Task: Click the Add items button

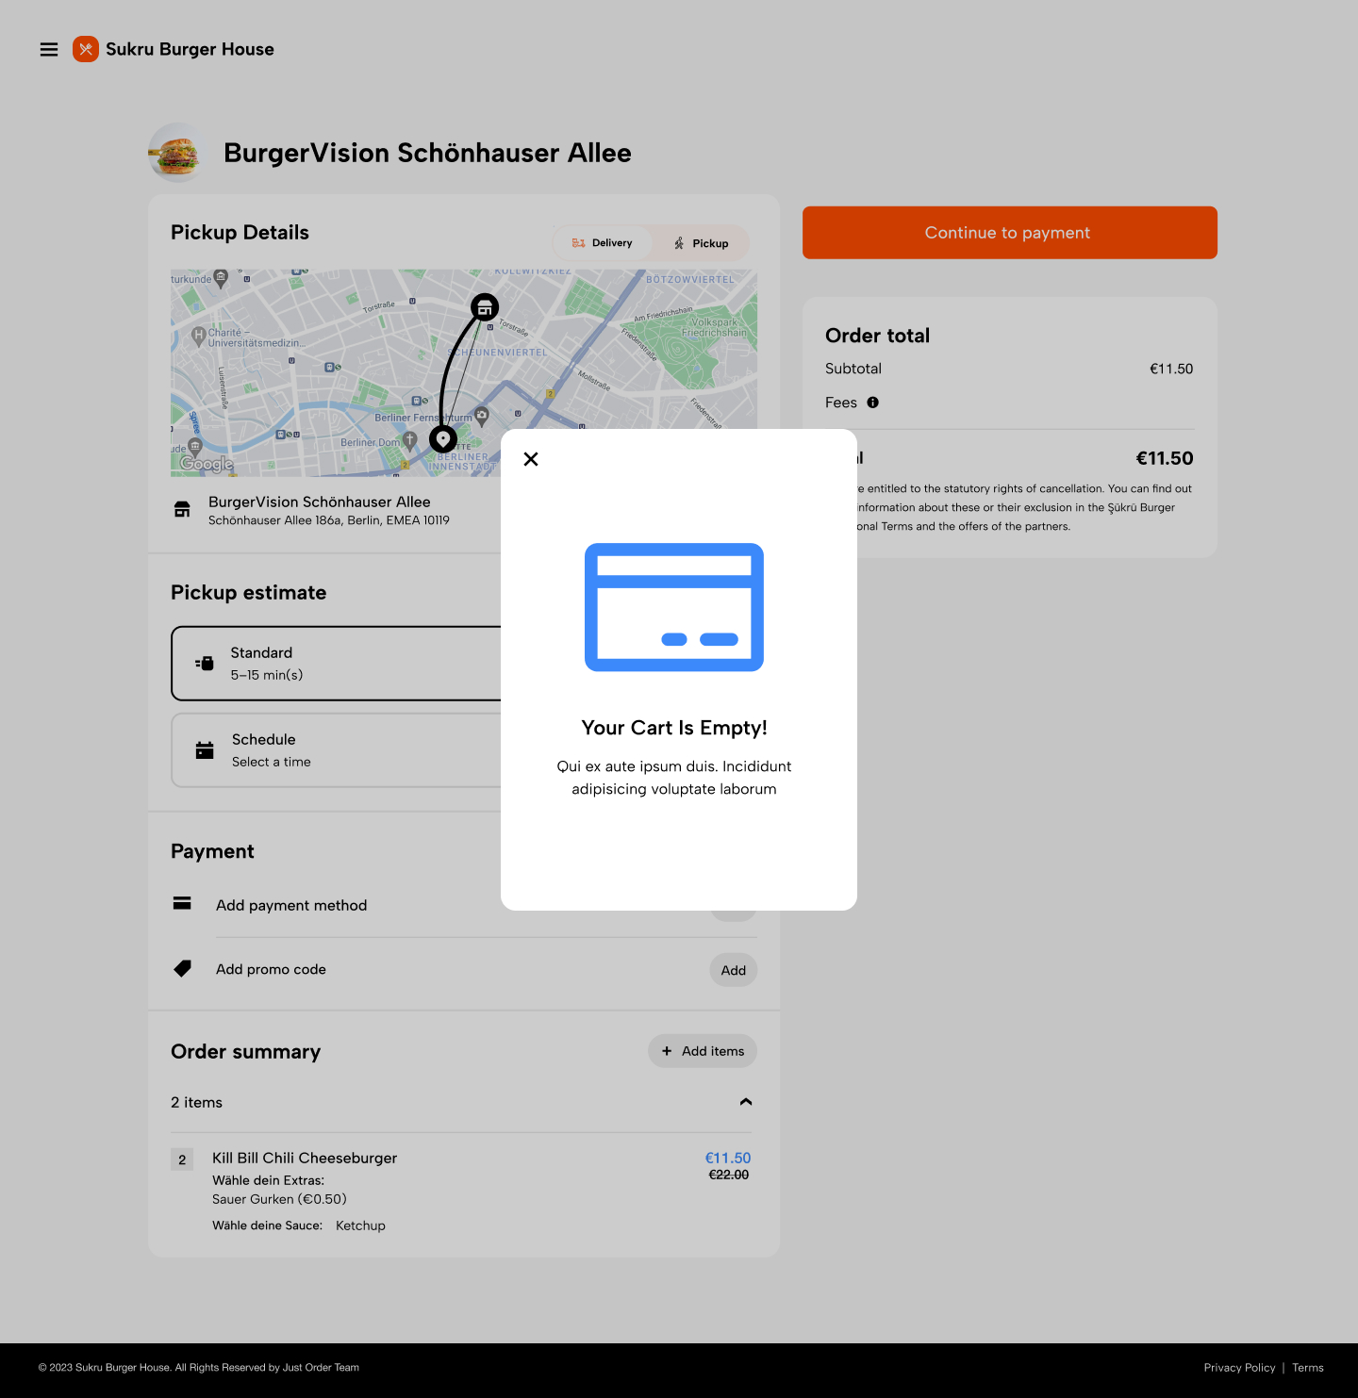Action: point(703,1051)
